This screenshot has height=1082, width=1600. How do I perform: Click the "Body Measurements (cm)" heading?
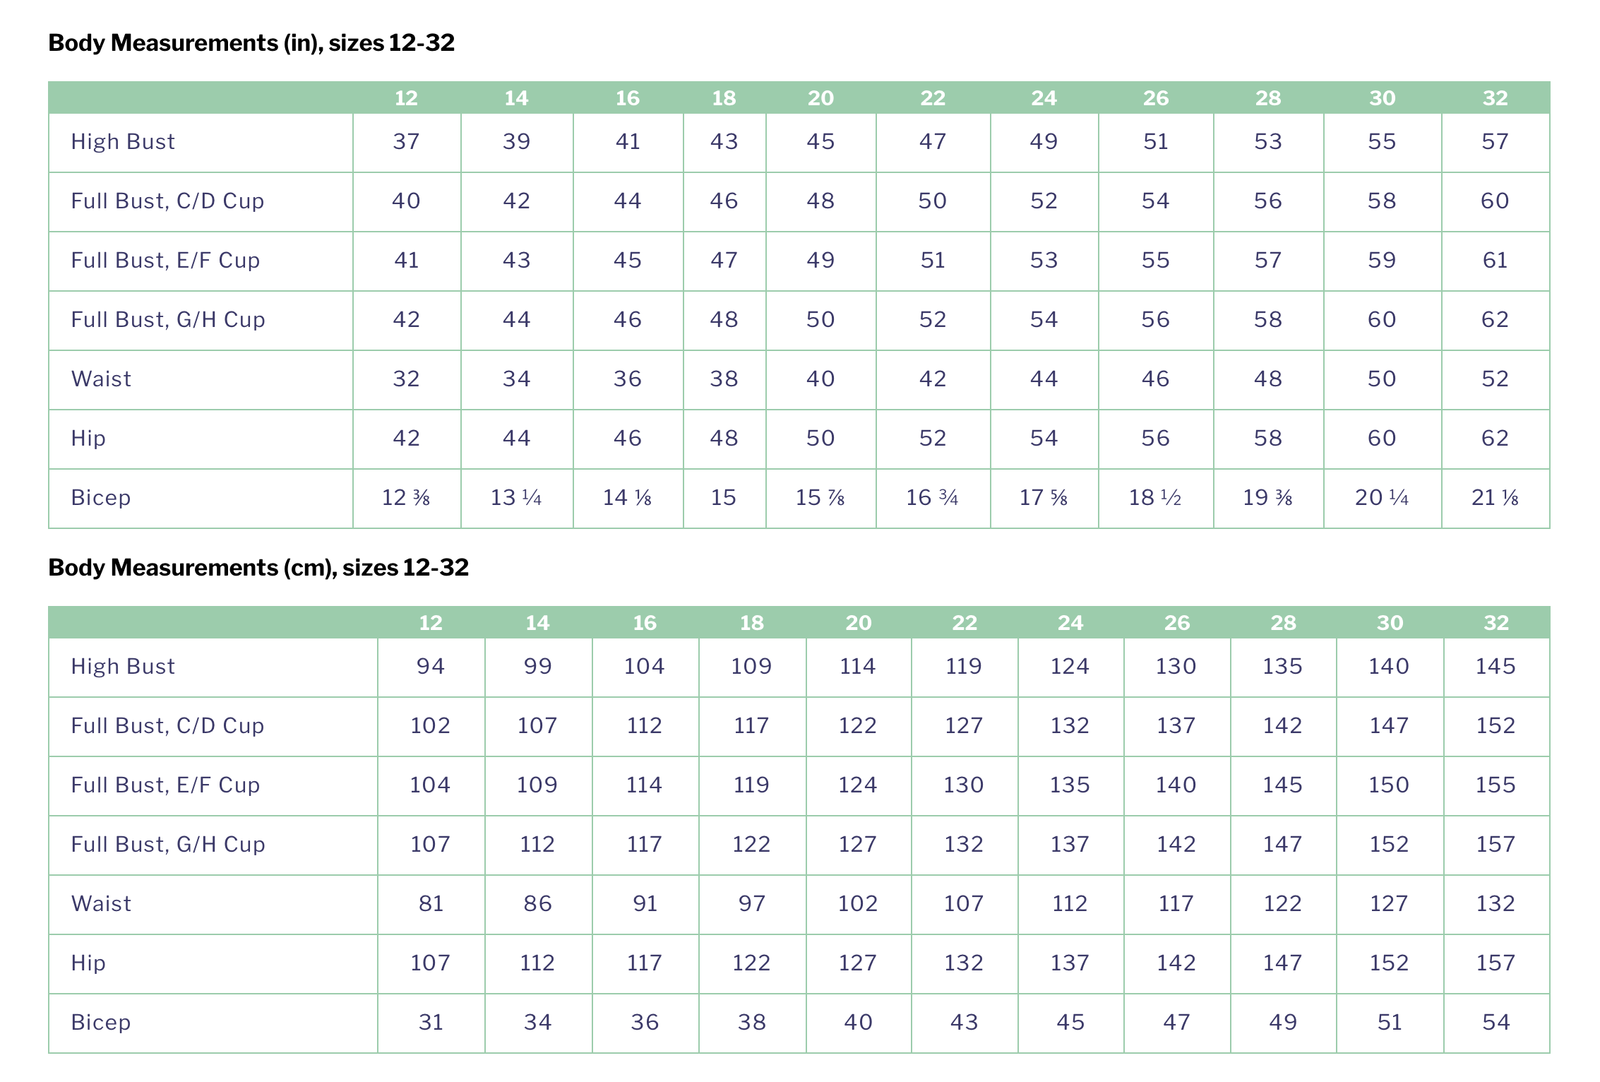(x=258, y=568)
